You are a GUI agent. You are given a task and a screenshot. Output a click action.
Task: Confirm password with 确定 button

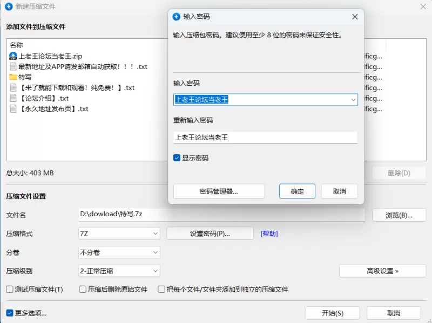click(x=298, y=191)
